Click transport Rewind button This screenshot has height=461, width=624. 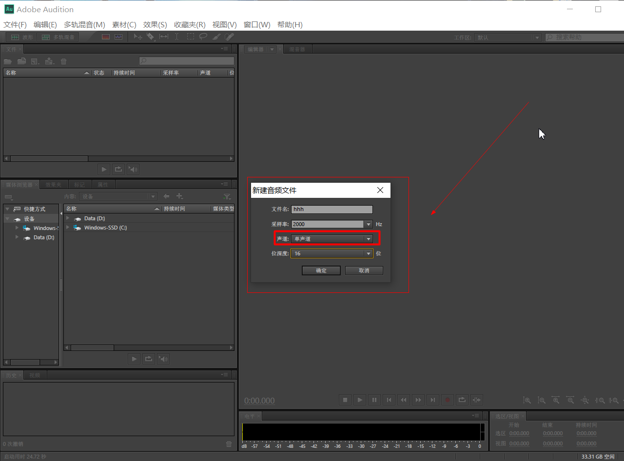coord(404,400)
